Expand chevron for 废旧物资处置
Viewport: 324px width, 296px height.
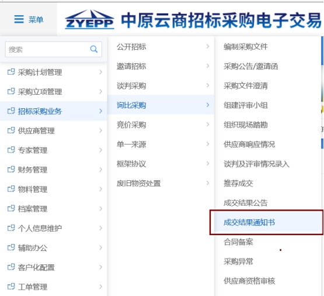pyautogui.click(x=208, y=183)
